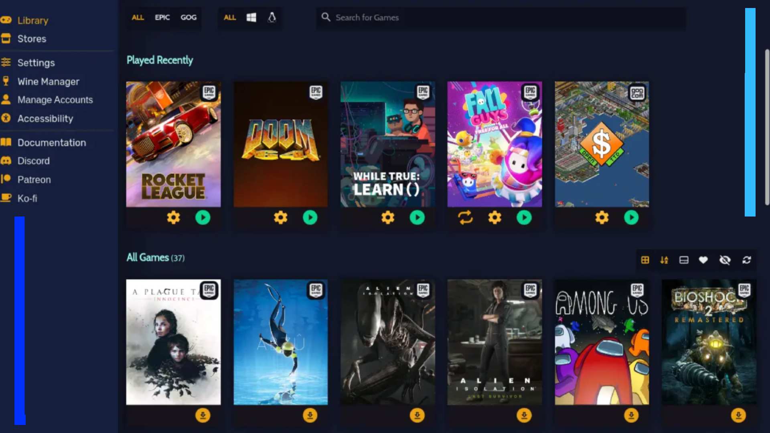Viewport: 770px width, 433px height.
Task: Launch Fall Guys with play button
Action: tap(524, 218)
